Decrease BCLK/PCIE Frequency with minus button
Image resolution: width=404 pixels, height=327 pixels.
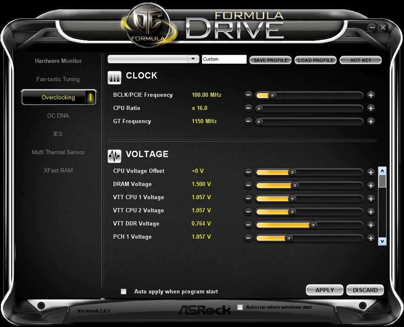248,95
